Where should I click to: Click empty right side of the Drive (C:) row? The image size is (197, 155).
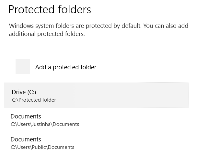(156, 95)
